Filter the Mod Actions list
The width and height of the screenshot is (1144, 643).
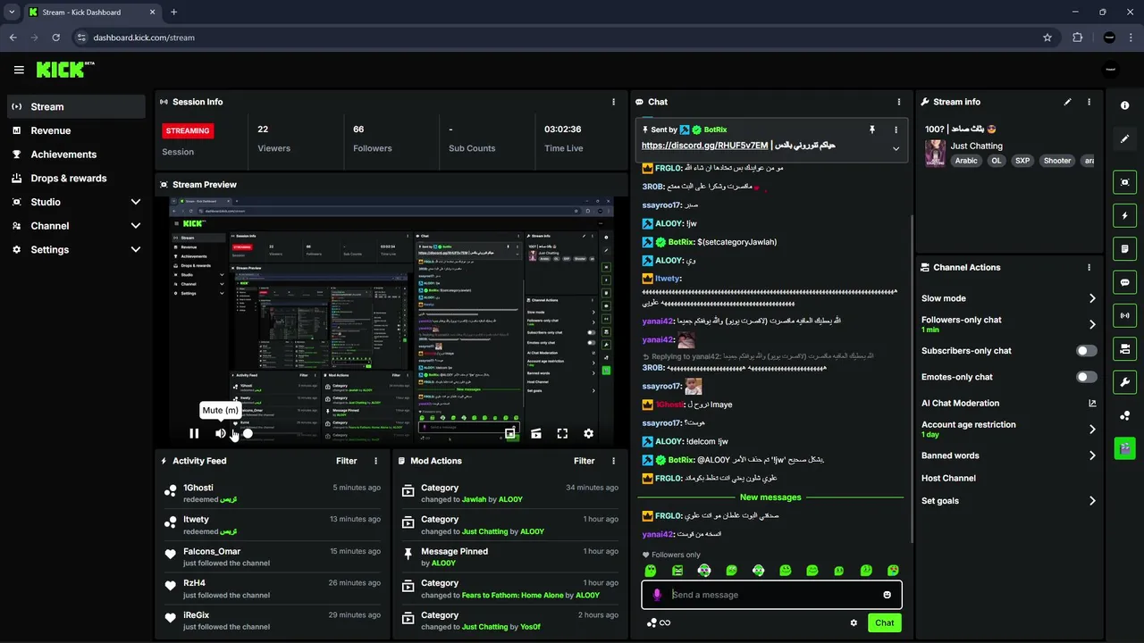pos(584,461)
